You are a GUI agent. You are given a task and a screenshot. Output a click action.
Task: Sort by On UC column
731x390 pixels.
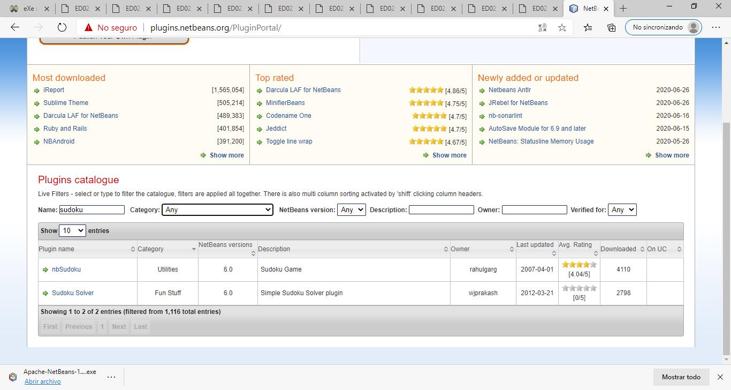(665, 249)
